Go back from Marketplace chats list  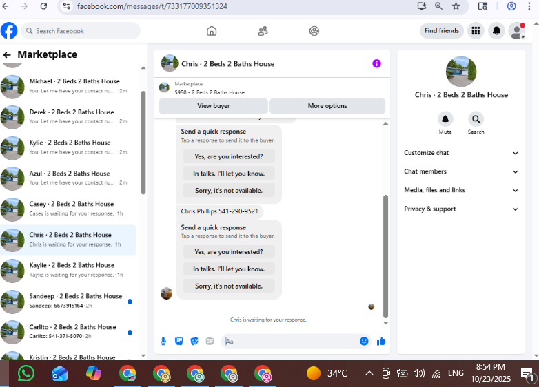click(7, 54)
